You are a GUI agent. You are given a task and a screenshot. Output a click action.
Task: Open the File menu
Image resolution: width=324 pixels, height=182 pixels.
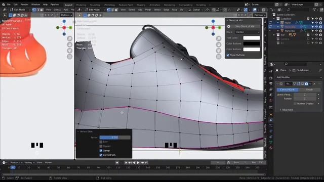[9, 5]
